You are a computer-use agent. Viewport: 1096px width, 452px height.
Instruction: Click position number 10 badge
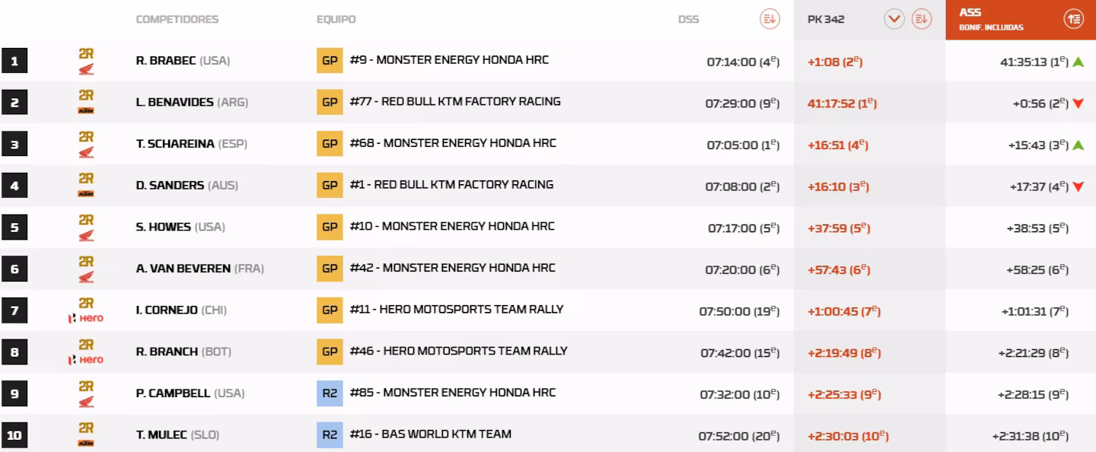point(14,434)
